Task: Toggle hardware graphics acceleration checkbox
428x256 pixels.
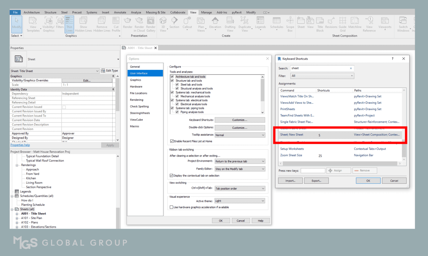Action: point(172,207)
